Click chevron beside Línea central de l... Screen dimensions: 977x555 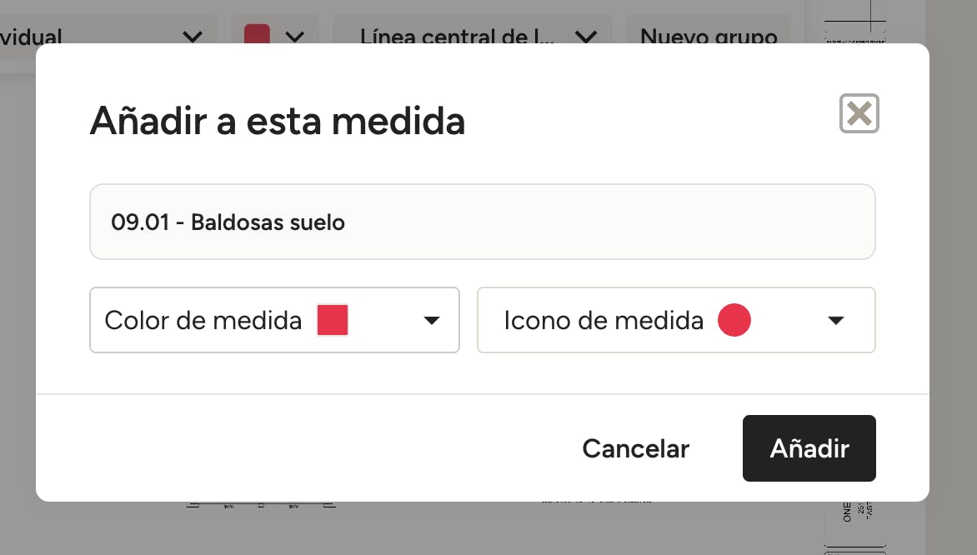(586, 37)
